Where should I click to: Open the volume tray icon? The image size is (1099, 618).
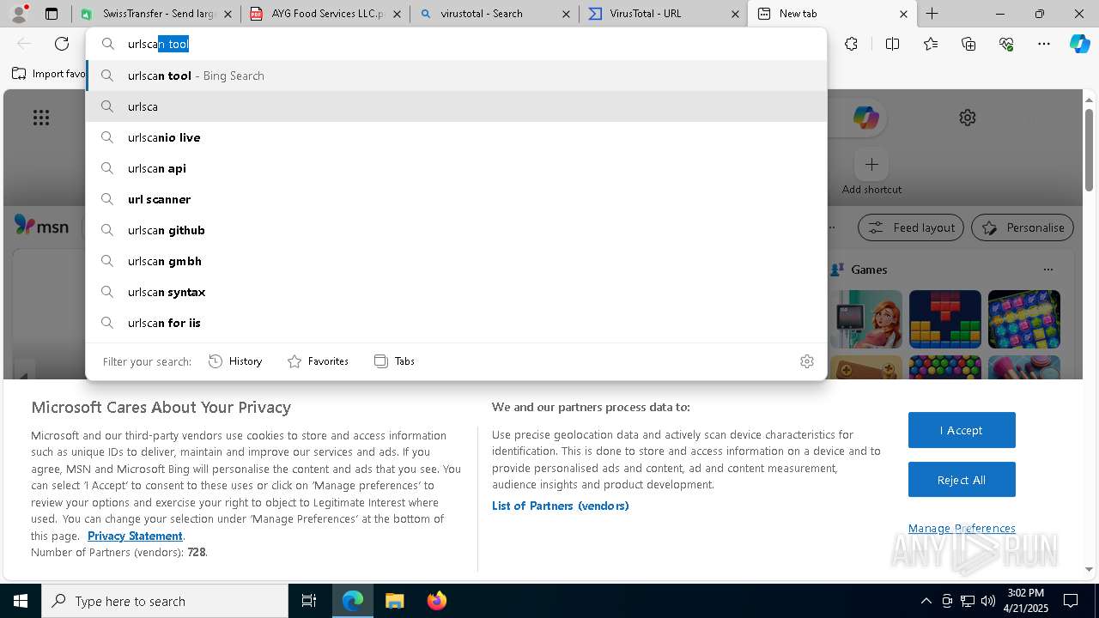coord(987,601)
